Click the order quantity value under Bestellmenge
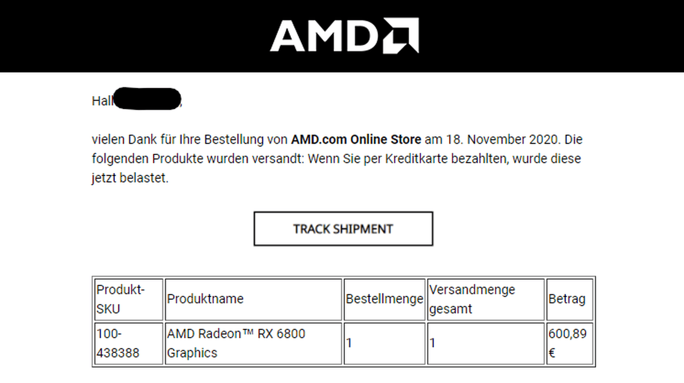 coord(349,343)
